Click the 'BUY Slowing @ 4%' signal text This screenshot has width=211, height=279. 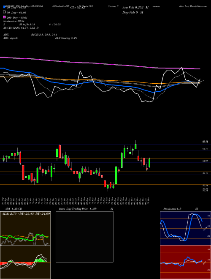click(66, 38)
